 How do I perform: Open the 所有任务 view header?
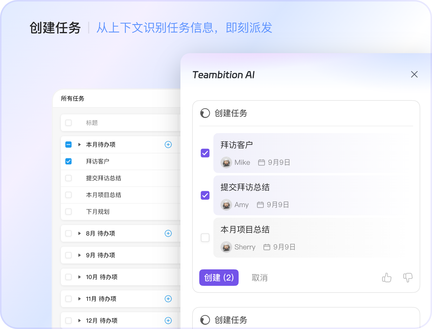click(x=73, y=98)
